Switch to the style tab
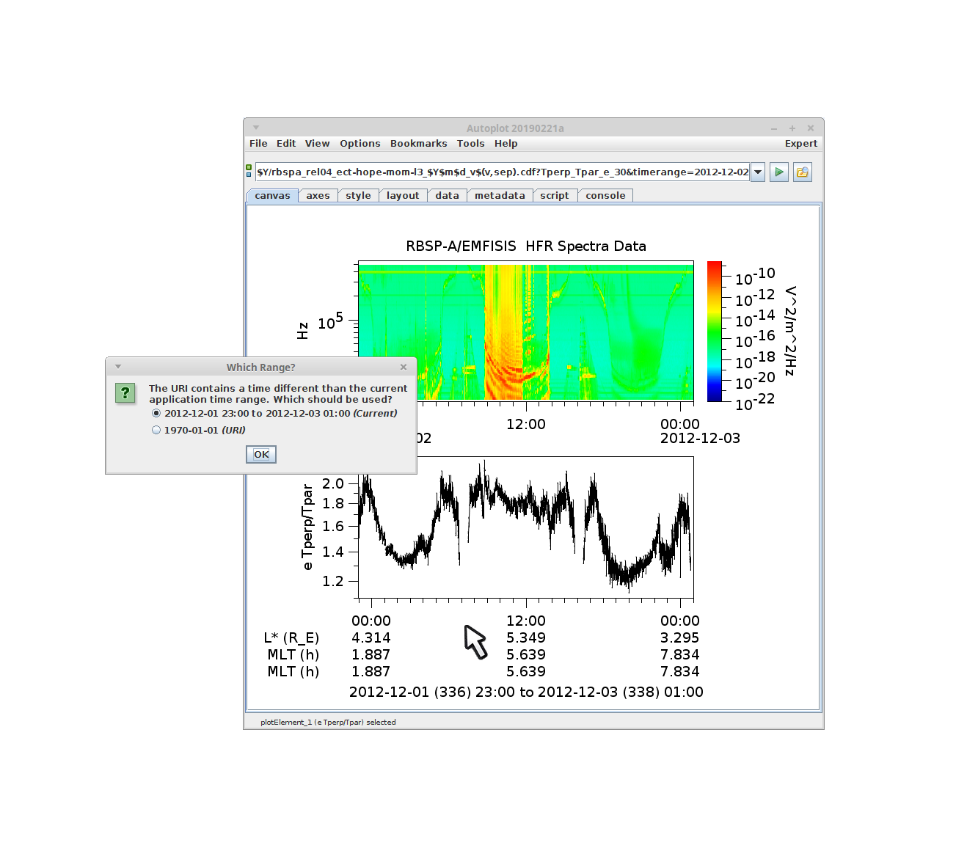The height and width of the screenshot is (848, 967). tap(358, 196)
